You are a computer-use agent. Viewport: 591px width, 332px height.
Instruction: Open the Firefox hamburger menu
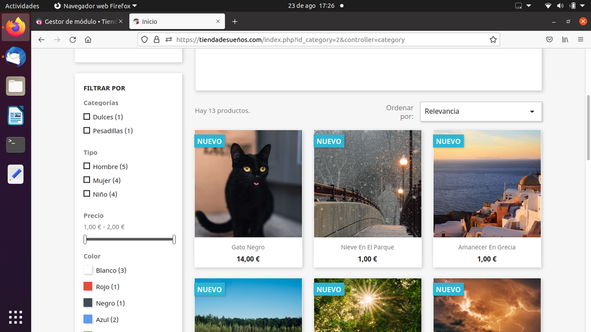click(x=581, y=40)
